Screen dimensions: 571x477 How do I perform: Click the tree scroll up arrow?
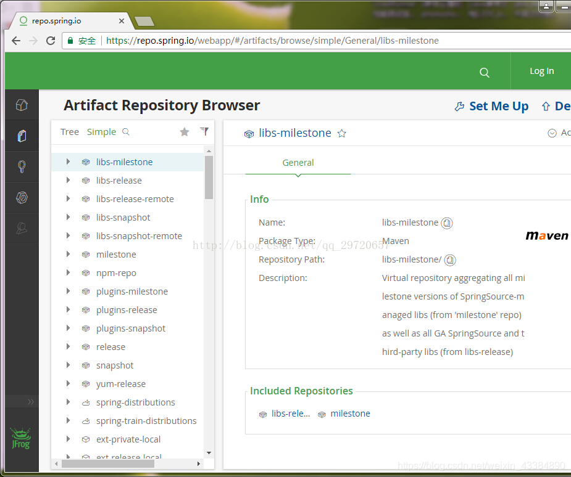209,151
